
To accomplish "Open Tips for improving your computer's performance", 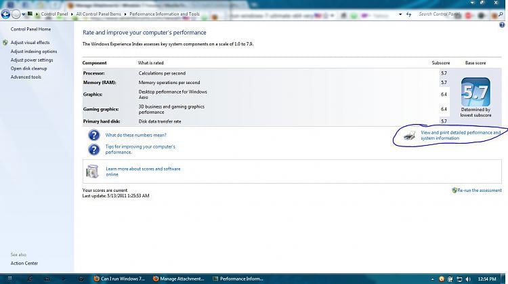I will click(140, 150).
